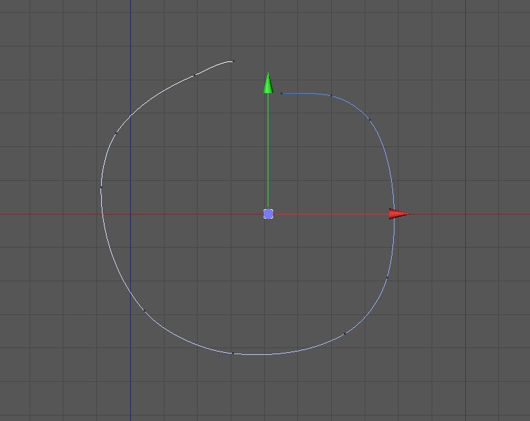530x421 pixels.
Task: Select the leftmost spline point above the red axis
Action: click(101, 187)
